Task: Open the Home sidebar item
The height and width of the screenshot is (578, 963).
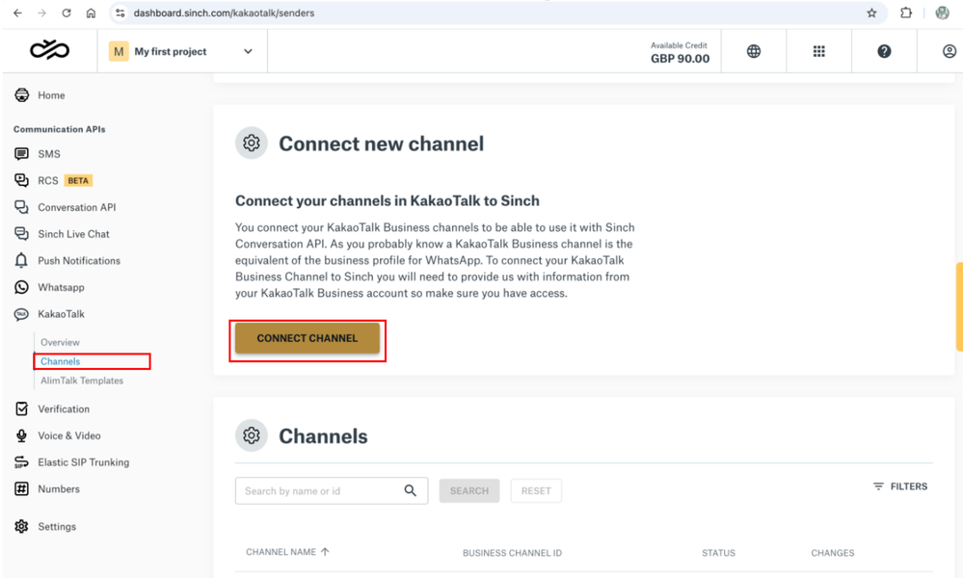Action: coord(40,95)
